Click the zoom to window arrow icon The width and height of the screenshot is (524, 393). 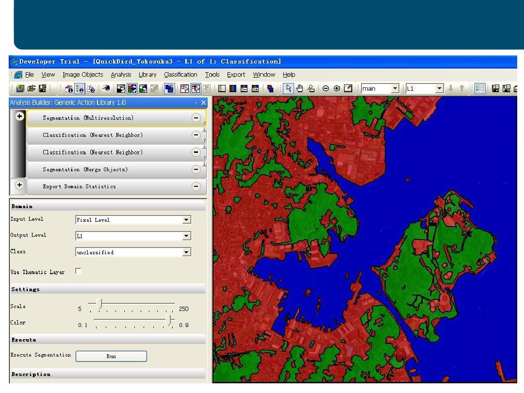pos(348,88)
